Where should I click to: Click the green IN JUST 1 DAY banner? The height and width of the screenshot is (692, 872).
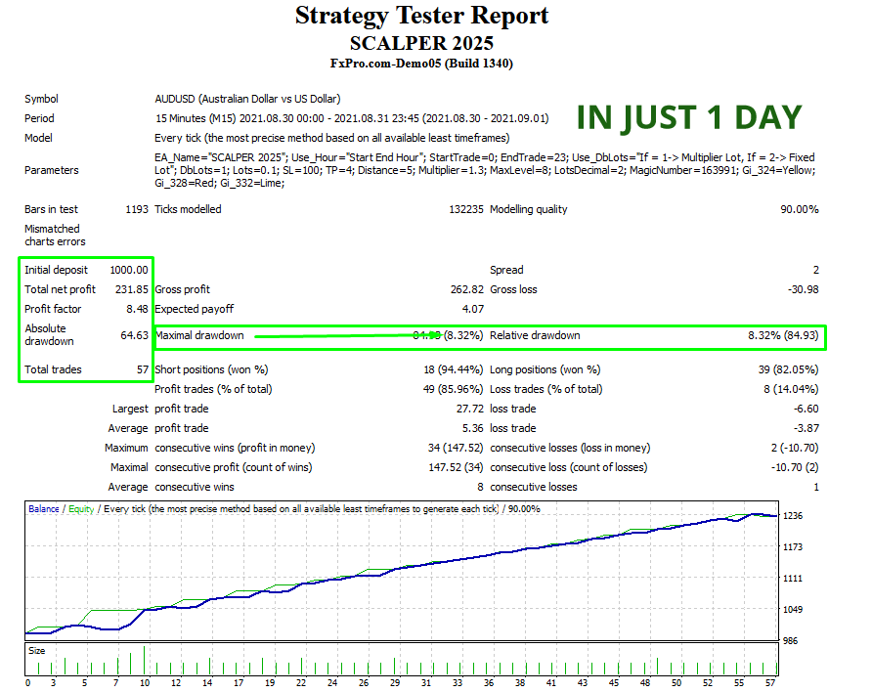point(688,117)
